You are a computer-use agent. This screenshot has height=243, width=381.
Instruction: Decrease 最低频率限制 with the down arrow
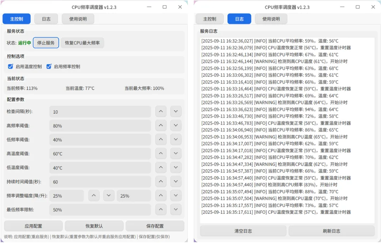(176, 210)
